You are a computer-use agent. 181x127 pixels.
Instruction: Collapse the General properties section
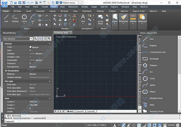point(50,44)
